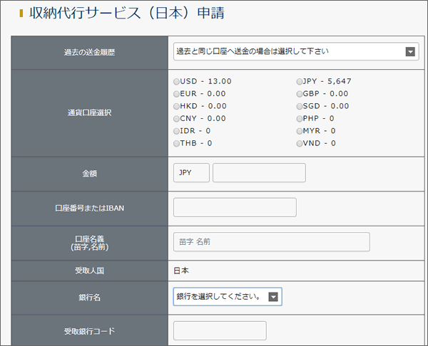Choose the GBP - 0.00 radio button
428x346 pixels.
coord(300,94)
